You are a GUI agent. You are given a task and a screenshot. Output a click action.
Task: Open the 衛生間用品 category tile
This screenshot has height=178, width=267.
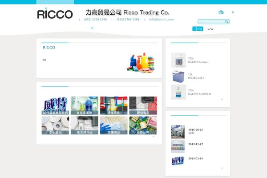pyautogui.click(x=85, y=125)
